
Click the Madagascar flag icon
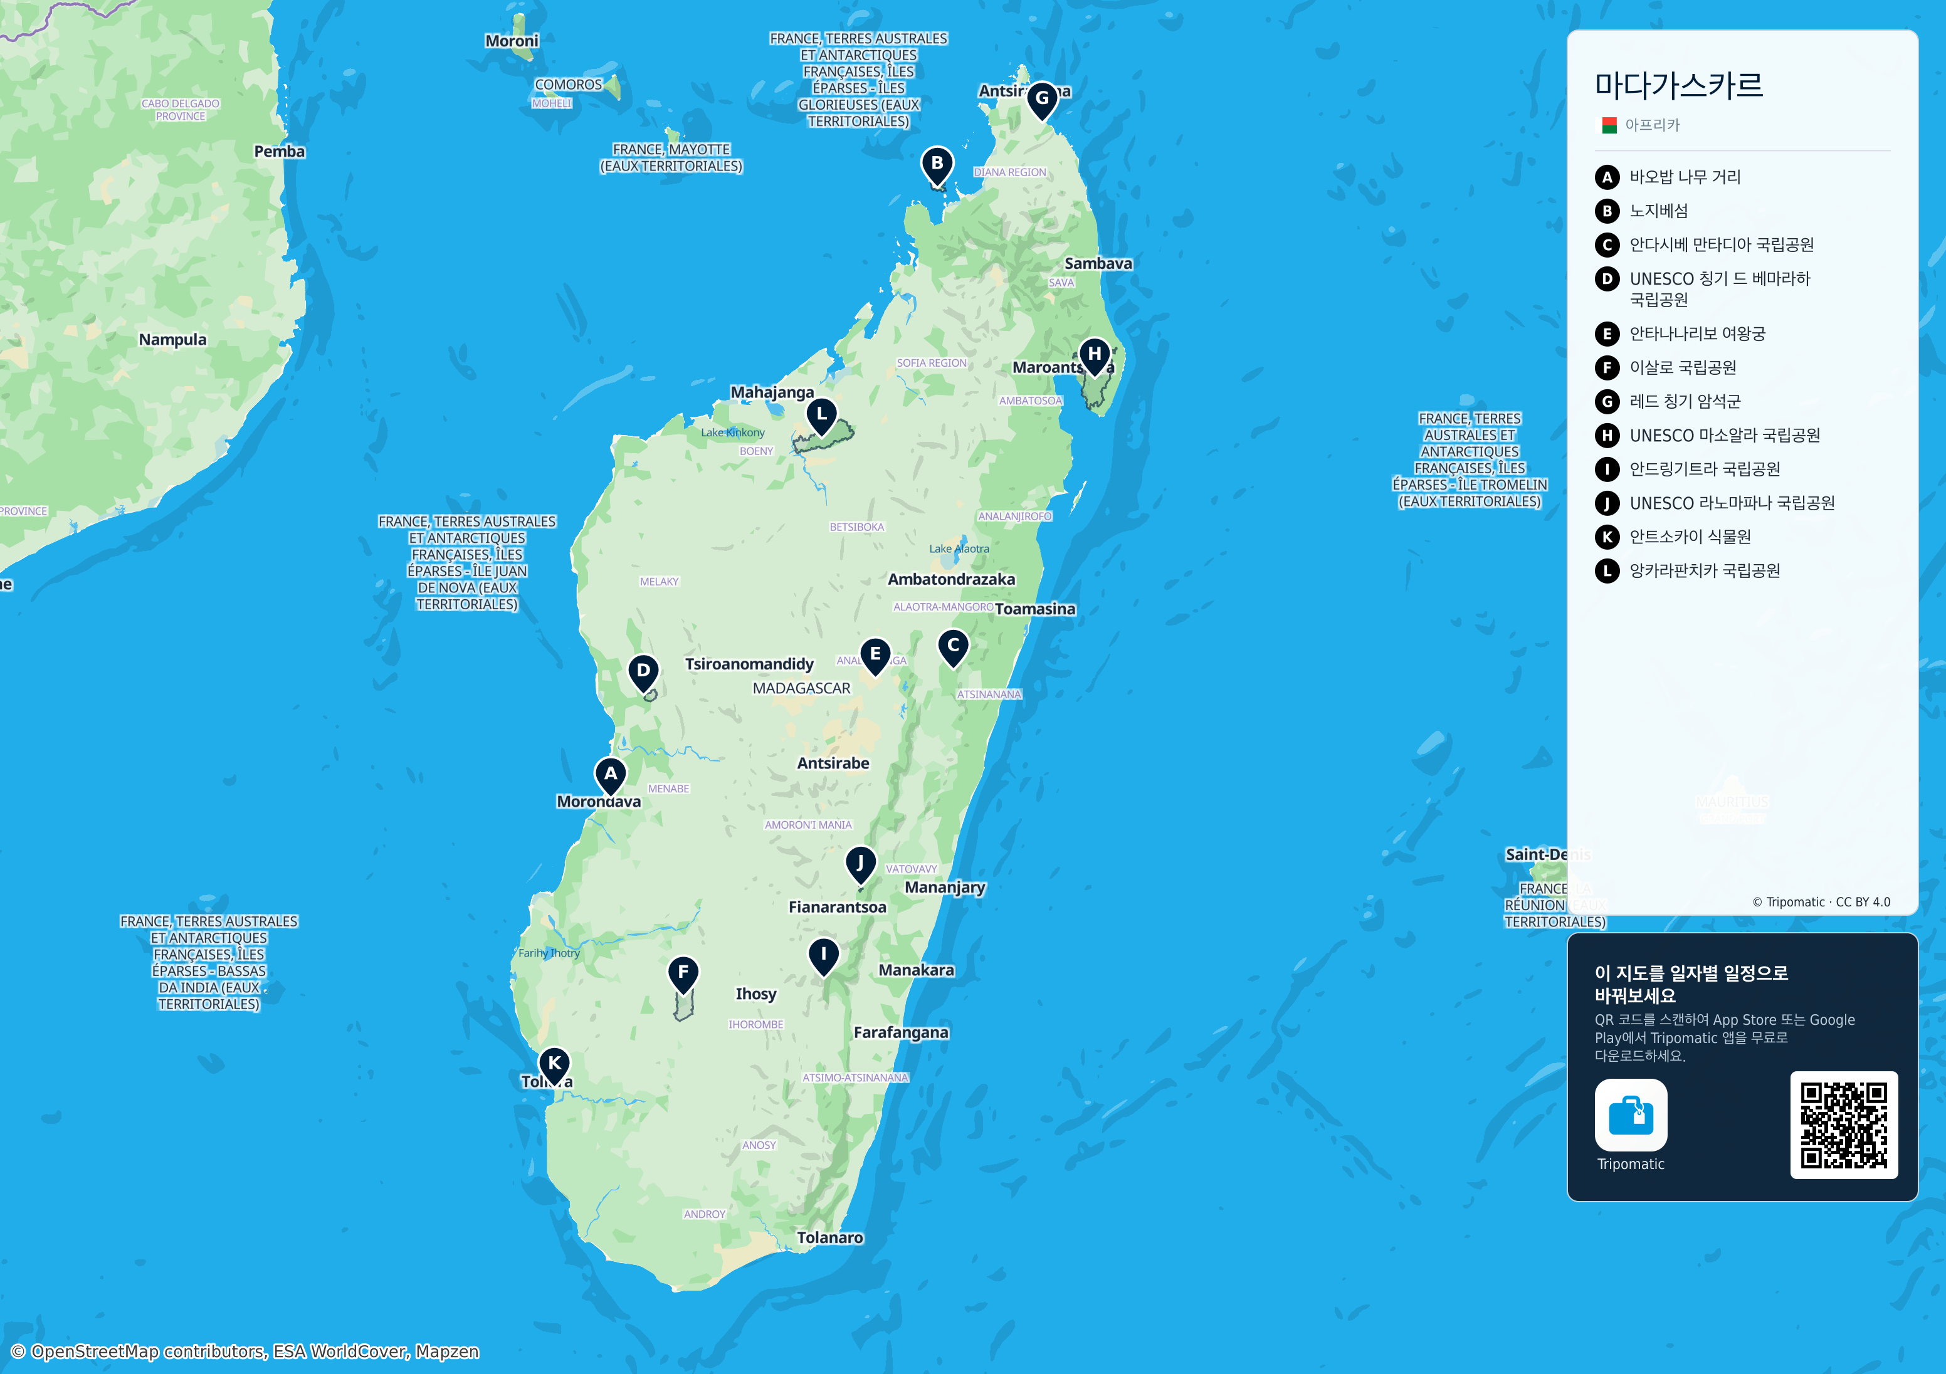tap(1609, 125)
